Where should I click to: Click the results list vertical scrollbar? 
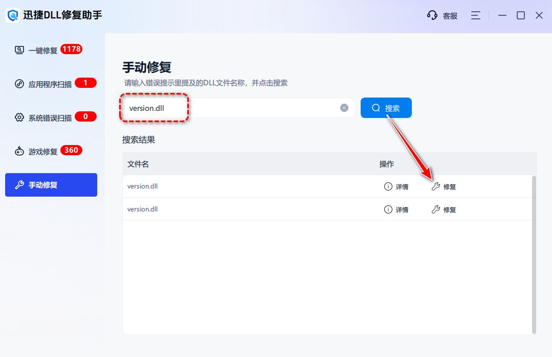[x=534, y=255]
